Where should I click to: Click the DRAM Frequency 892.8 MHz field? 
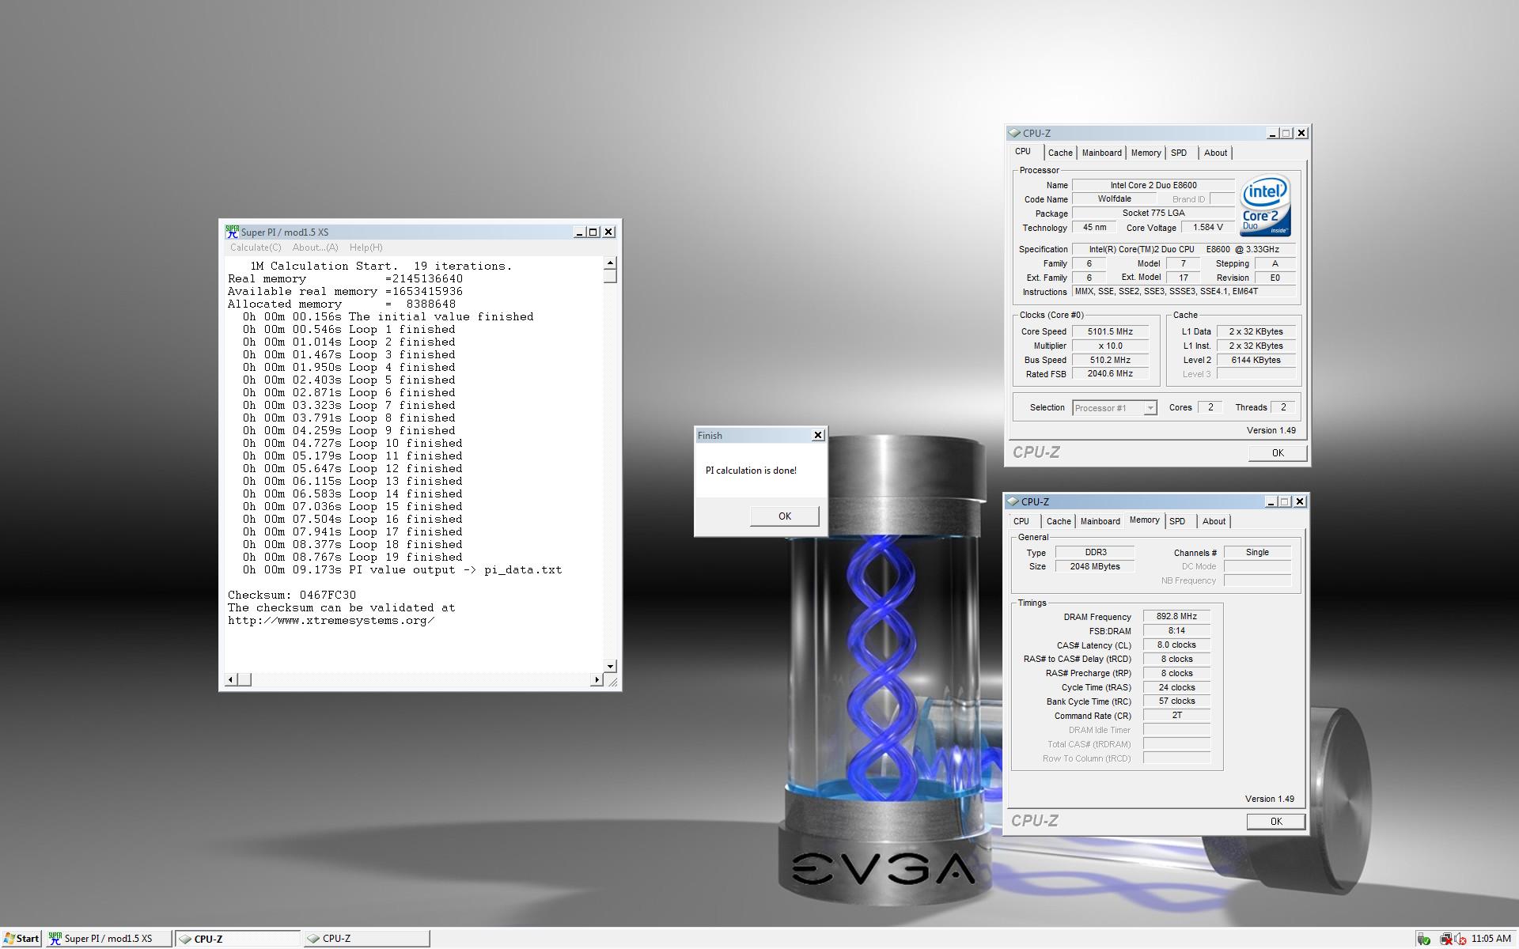coord(1176,617)
